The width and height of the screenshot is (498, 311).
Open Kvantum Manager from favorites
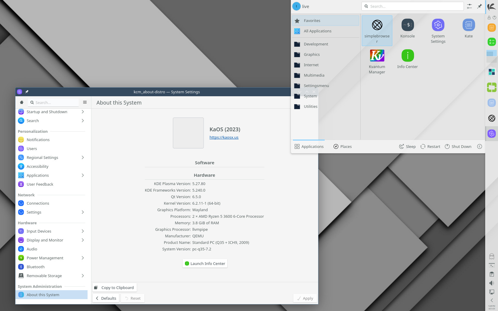click(x=377, y=61)
